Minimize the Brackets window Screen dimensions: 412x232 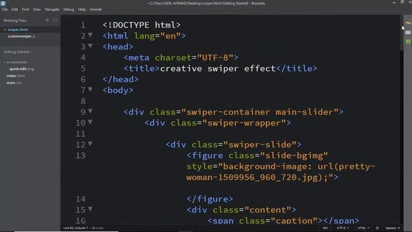(x=394, y=3)
